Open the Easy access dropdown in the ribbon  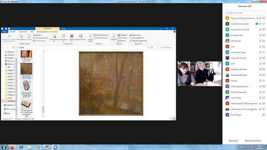[x=101, y=38]
